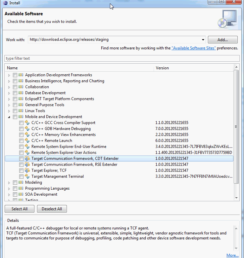Screen dimensions: 244x258
Task: Click version 1.1.400.201205221345-31FBV773573D7759BD
Action: pyautogui.click(x=194, y=153)
